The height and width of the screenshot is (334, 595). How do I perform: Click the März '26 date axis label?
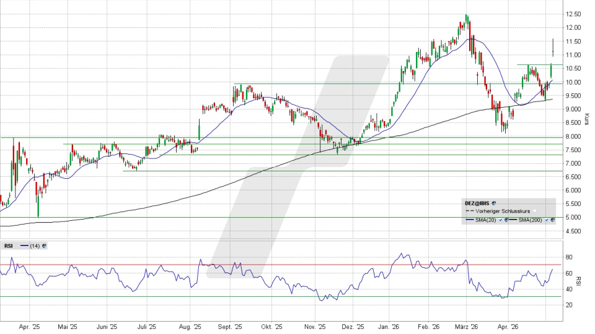coord(466,327)
